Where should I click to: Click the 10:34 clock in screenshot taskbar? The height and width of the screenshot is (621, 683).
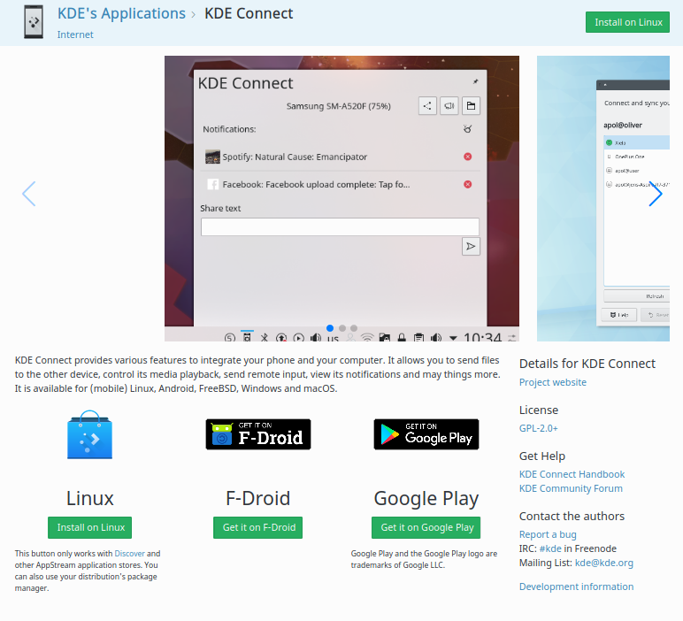pos(483,337)
